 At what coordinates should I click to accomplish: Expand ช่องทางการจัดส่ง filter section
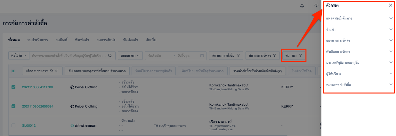[359, 40]
